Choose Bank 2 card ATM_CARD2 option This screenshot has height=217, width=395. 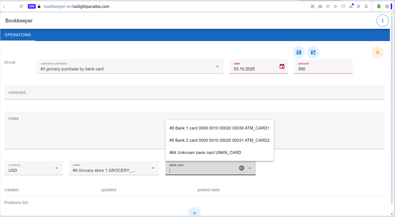pyautogui.click(x=219, y=140)
